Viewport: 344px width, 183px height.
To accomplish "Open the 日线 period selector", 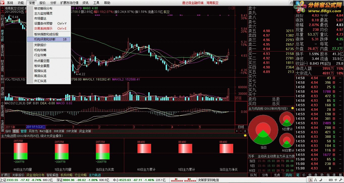I will click(241, 127).
